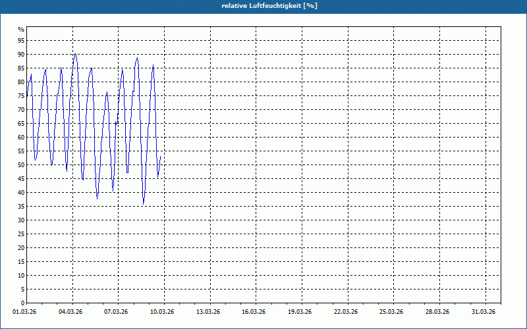The width and height of the screenshot is (527, 329).
Task: Click the '80' y-axis value
Action: (21, 82)
